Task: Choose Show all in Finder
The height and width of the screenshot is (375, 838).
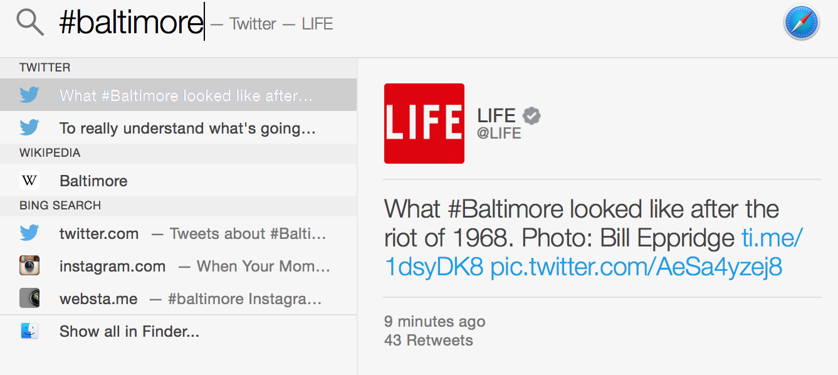Action: pos(129,331)
